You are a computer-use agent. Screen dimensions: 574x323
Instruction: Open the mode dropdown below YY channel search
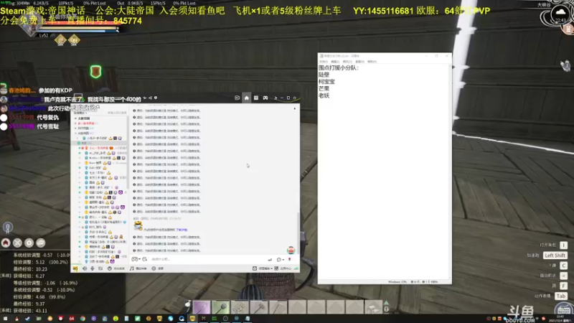point(80,113)
